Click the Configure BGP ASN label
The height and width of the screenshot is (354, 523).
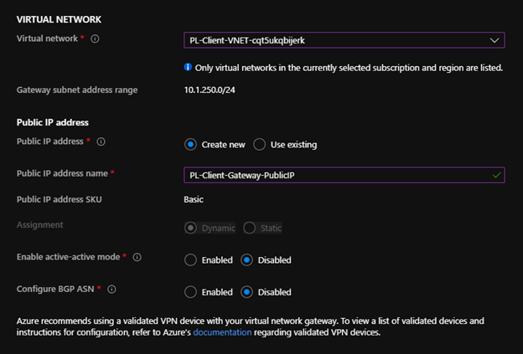[55, 289]
